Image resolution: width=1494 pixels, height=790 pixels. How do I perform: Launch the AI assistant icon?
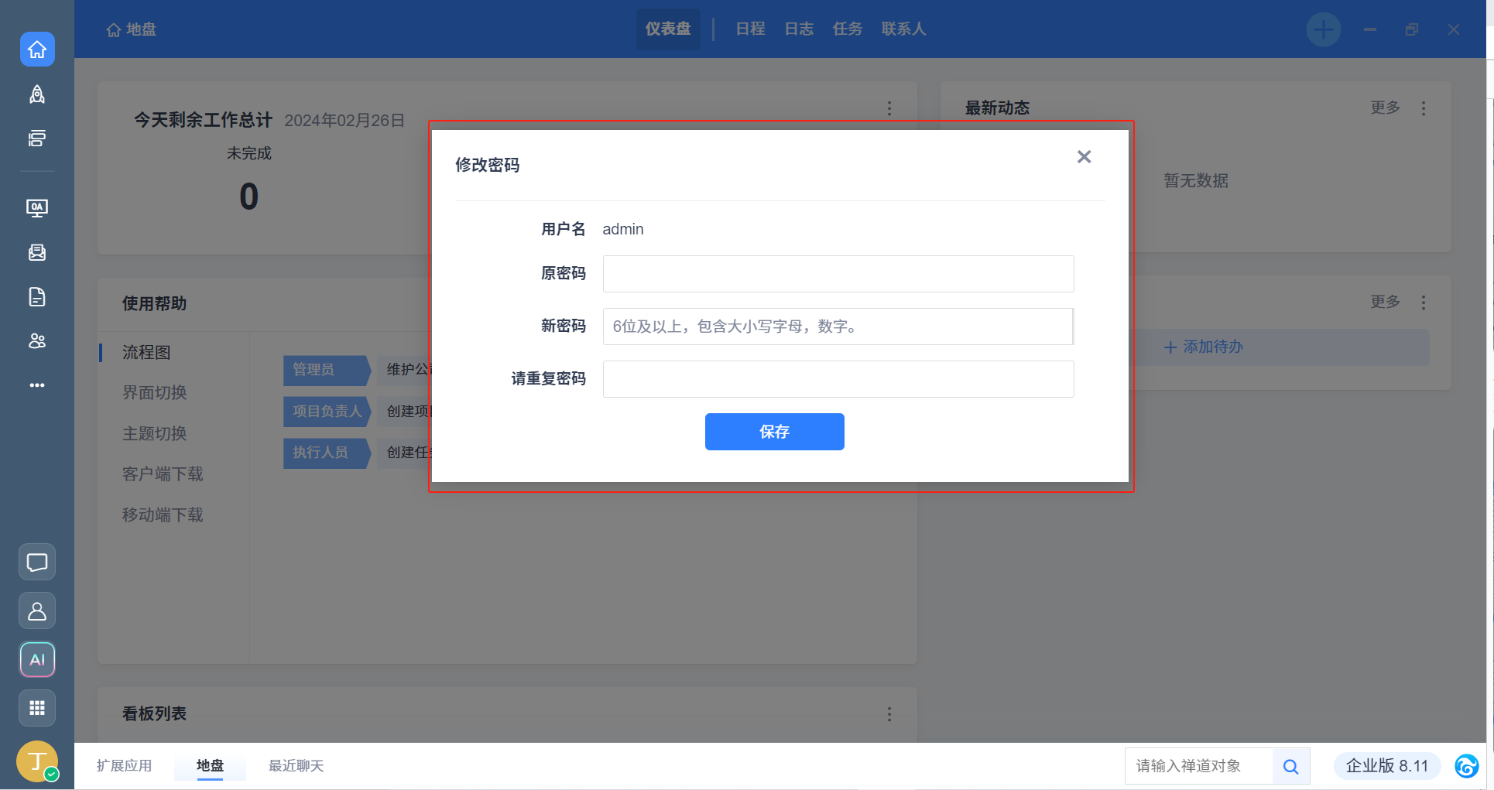37,660
